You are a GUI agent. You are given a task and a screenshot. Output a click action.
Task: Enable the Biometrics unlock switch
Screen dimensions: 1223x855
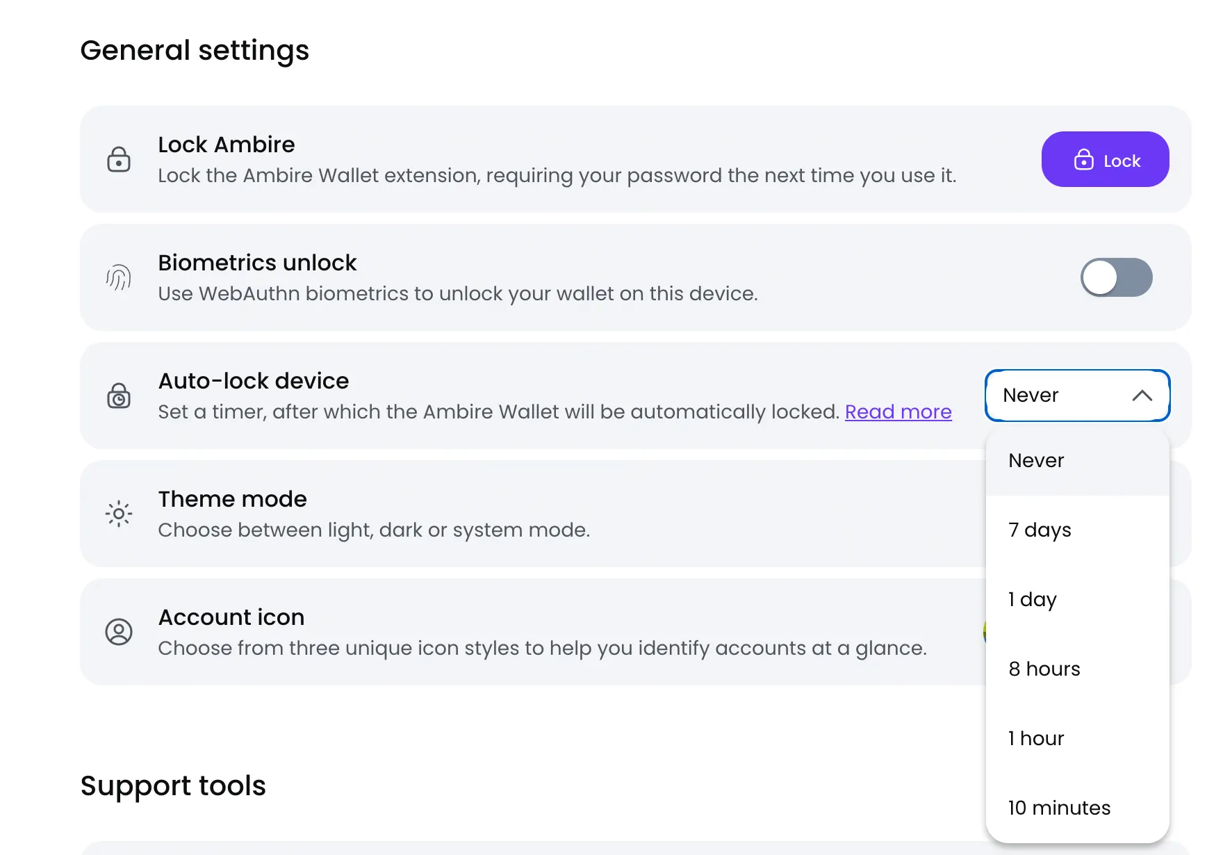(1116, 277)
